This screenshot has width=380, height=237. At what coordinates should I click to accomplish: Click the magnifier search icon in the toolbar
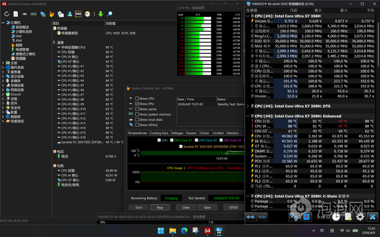click(109, 14)
